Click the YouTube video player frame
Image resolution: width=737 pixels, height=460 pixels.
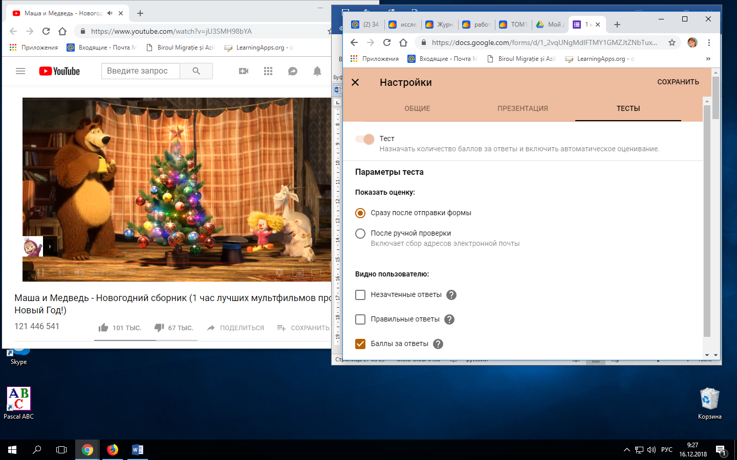(177, 190)
